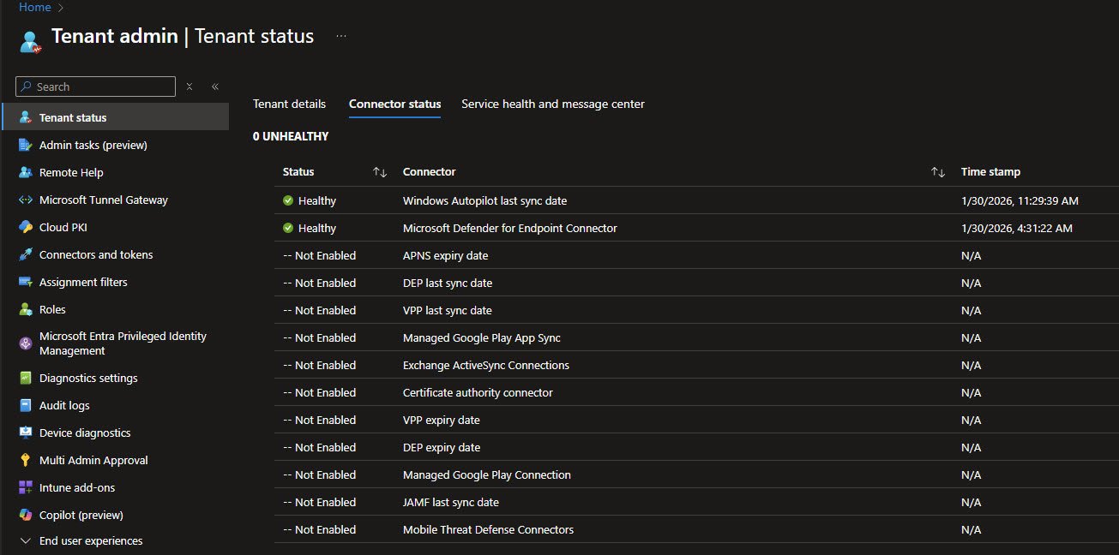The image size is (1119, 555).
Task: Open the Audit logs menu item
Action: (x=64, y=405)
